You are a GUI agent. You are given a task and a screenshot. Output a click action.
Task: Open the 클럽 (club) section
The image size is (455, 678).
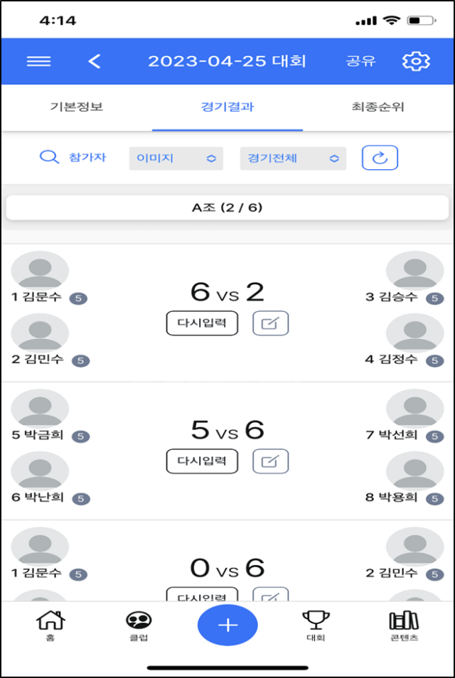click(139, 625)
